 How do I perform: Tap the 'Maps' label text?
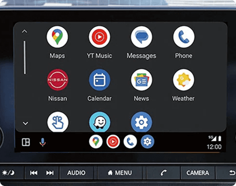click(x=57, y=56)
